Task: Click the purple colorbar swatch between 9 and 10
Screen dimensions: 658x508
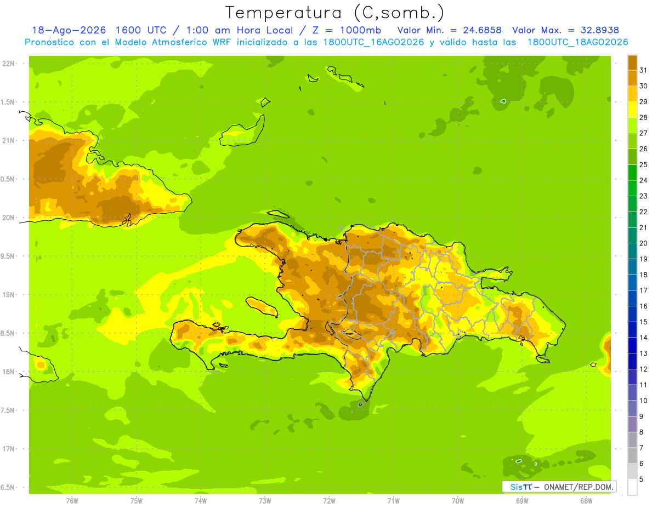Action: tap(632, 408)
